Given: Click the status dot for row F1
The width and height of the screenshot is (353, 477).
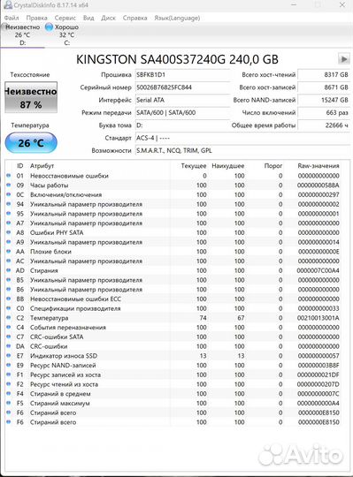Looking at the screenshot, I should [9, 375].
